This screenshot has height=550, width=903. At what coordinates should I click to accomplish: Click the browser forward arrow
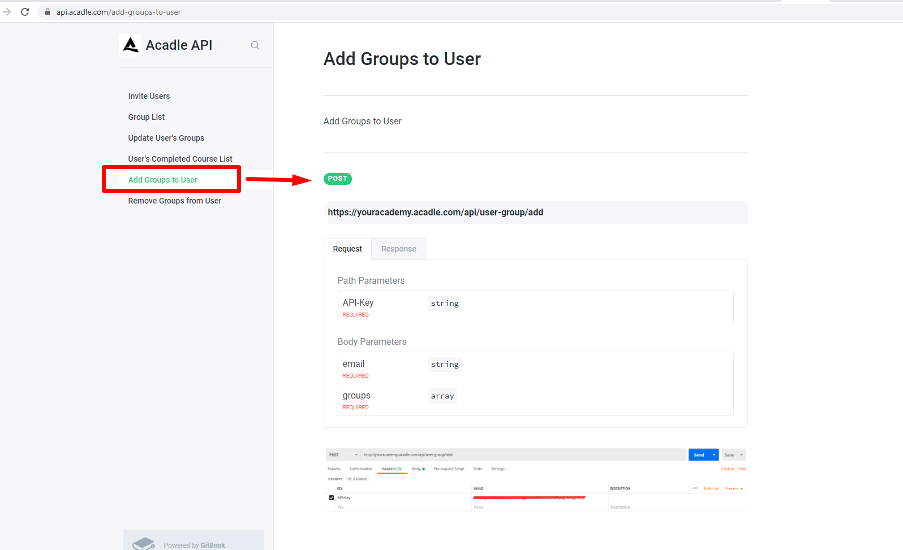pyautogui.click(x=7, y=12)
